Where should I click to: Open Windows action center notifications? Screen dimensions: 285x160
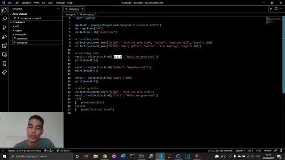279,156
